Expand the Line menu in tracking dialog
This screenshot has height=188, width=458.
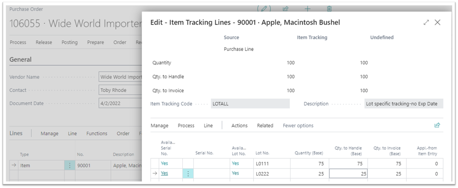[208, 126]
